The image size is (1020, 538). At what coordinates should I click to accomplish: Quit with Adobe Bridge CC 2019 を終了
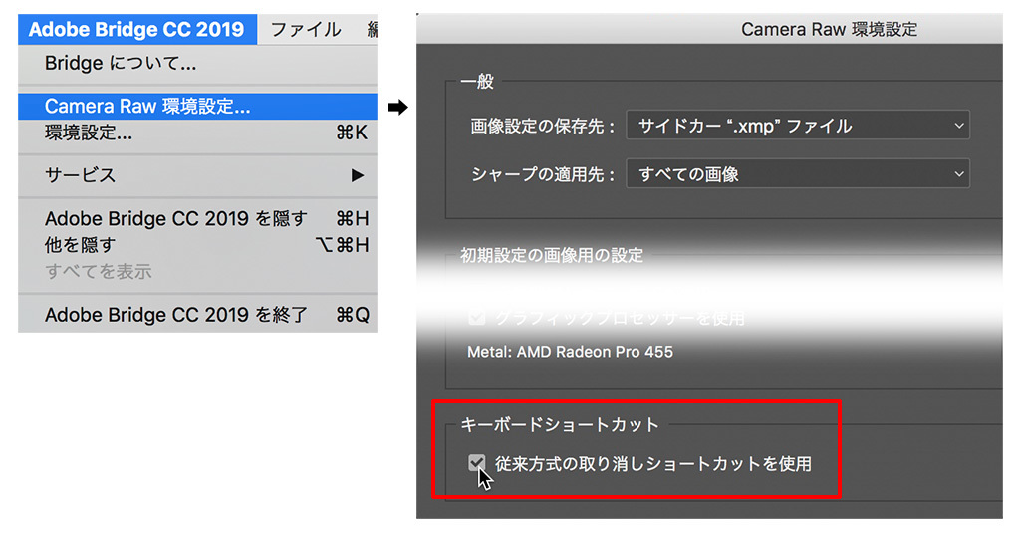tap(198, 315)
